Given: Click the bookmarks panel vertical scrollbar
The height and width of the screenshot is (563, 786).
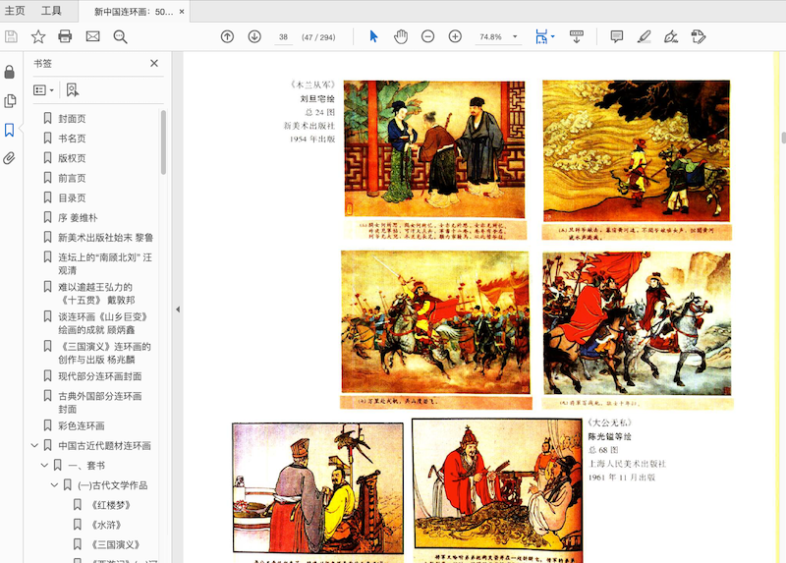Looking at the screenshot, I should [x=163, y=142].
